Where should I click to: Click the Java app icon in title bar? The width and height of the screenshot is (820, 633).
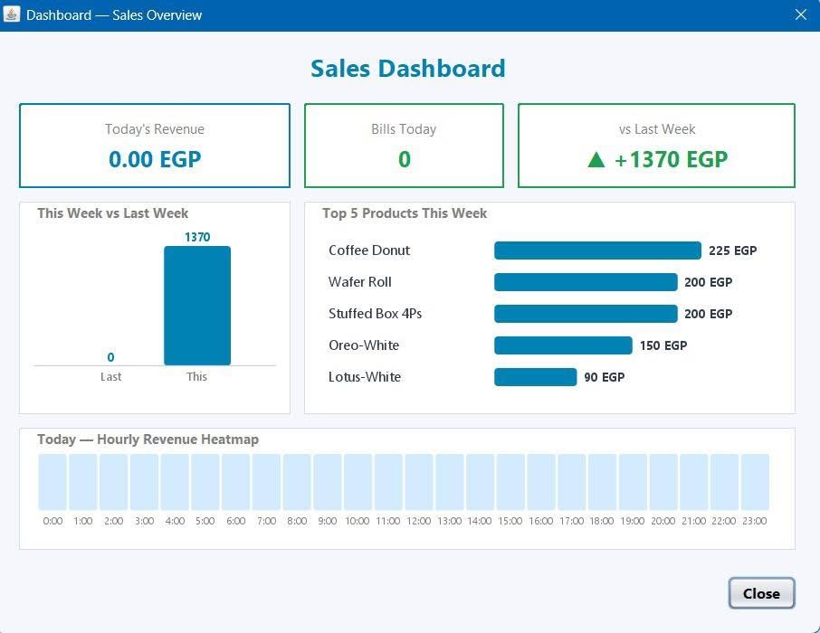click(x=12, y=14)
